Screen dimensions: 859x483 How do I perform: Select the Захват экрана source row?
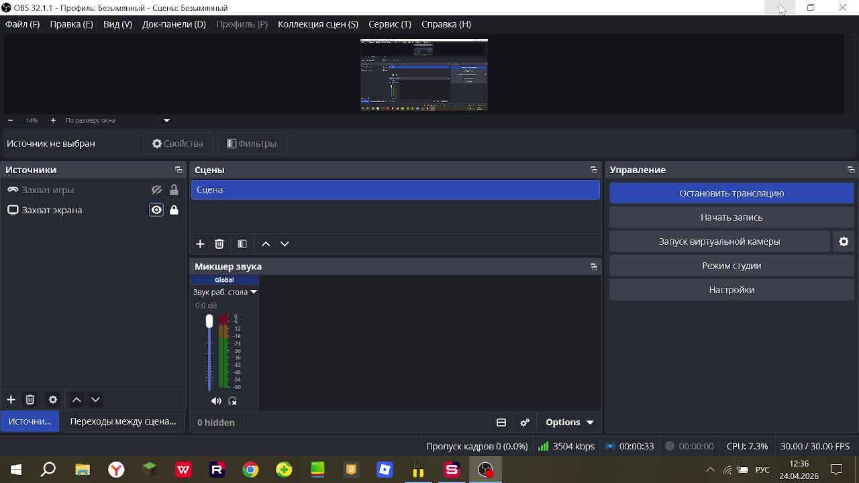93,210
